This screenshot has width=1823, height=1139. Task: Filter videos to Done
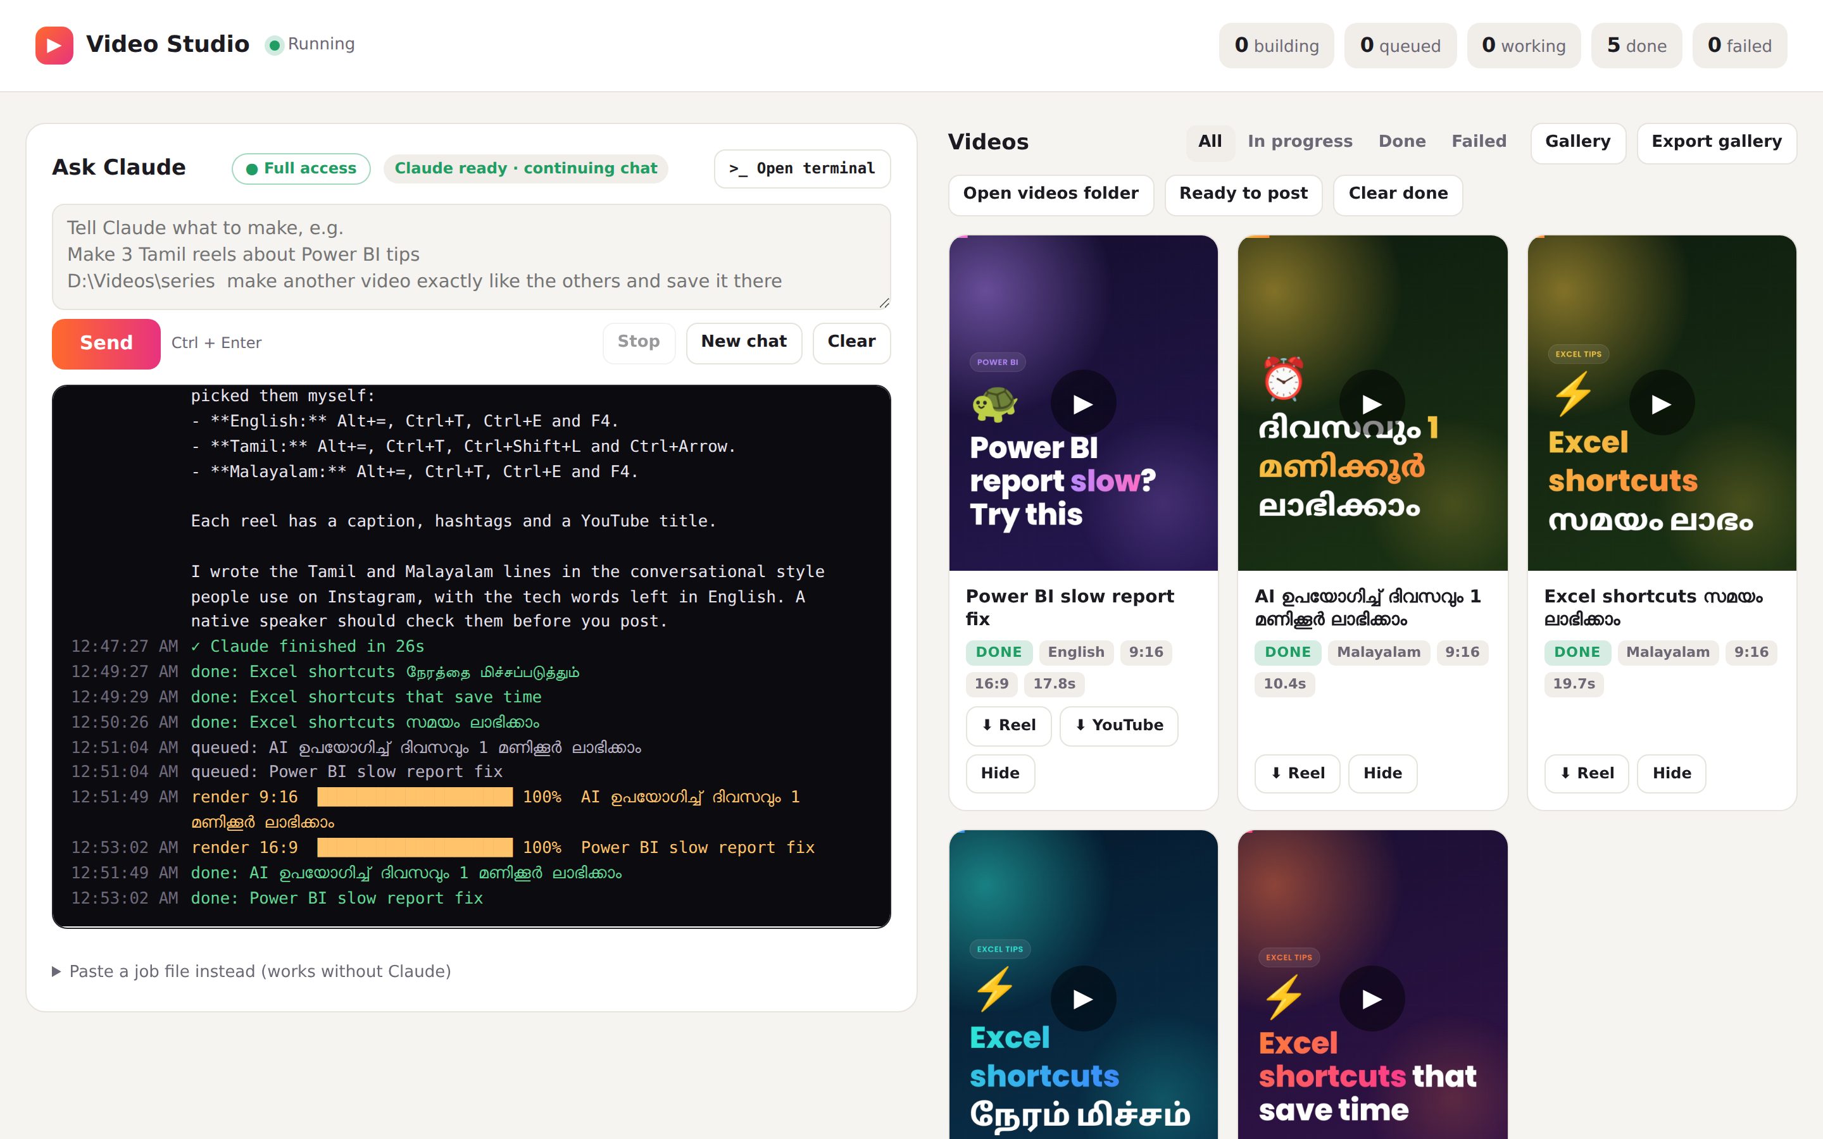tap(1402, 142)
